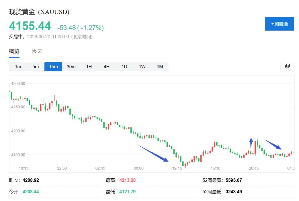Switch chart to 1W interval
Screen dimensions: 299x201
point(142,67)
